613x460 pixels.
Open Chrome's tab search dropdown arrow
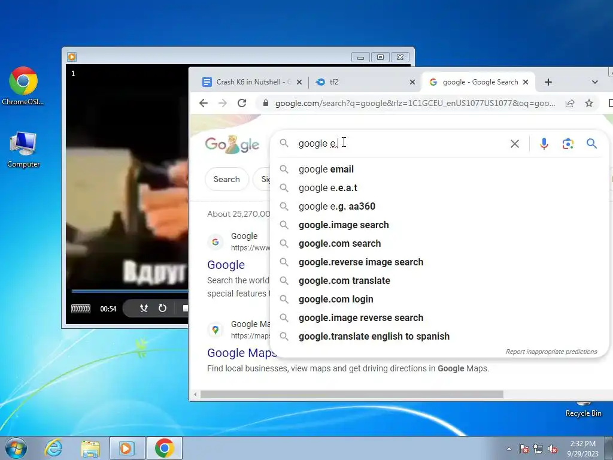coord(594,82)
